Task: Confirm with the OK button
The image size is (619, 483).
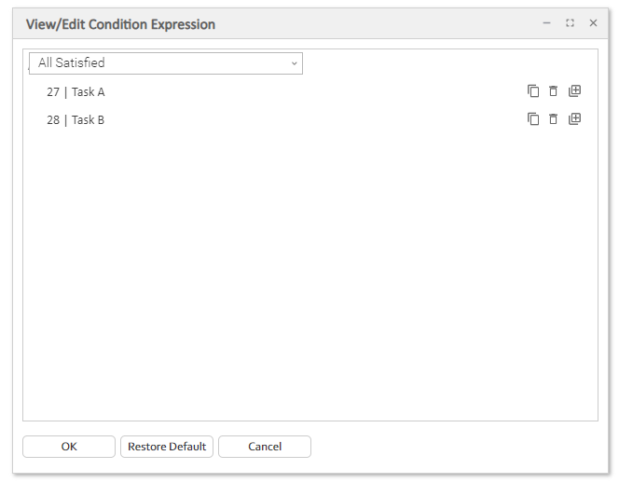Action: tap(69, 447)
